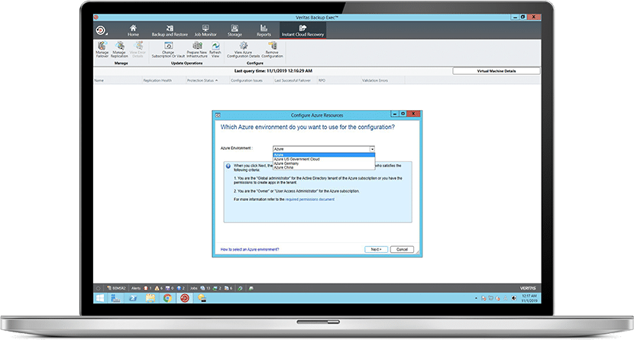The width and height of the screenshot is (634, 340).
Task: Open the Reports tab
Action: [264, 31]
